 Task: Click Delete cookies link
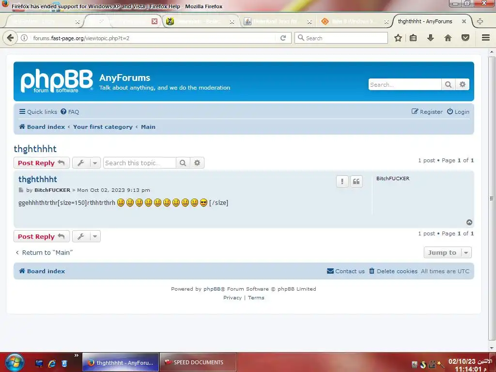coord(393,271)
